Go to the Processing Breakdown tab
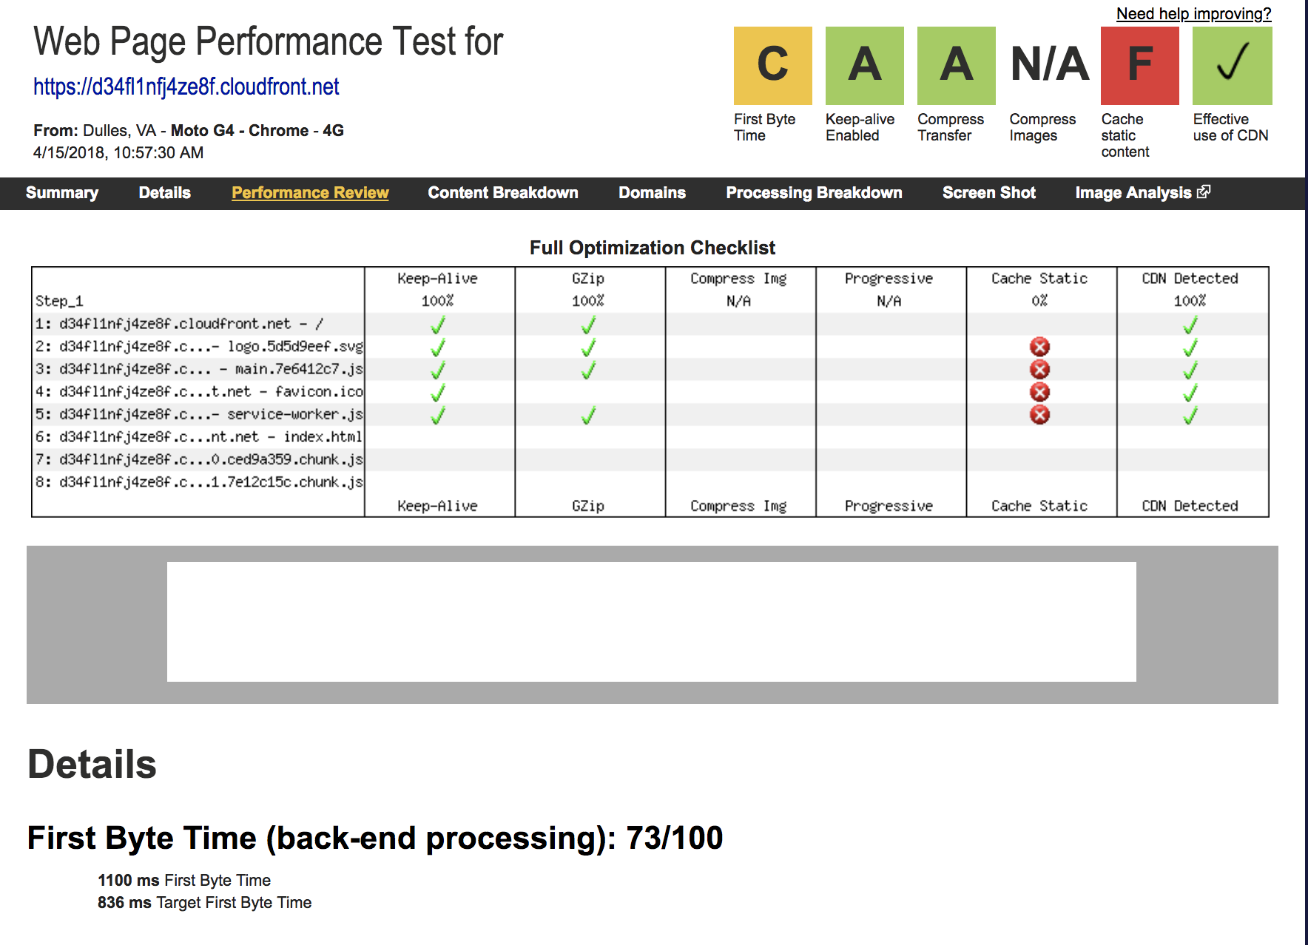 pyautogui.click(x=814, y=193)
